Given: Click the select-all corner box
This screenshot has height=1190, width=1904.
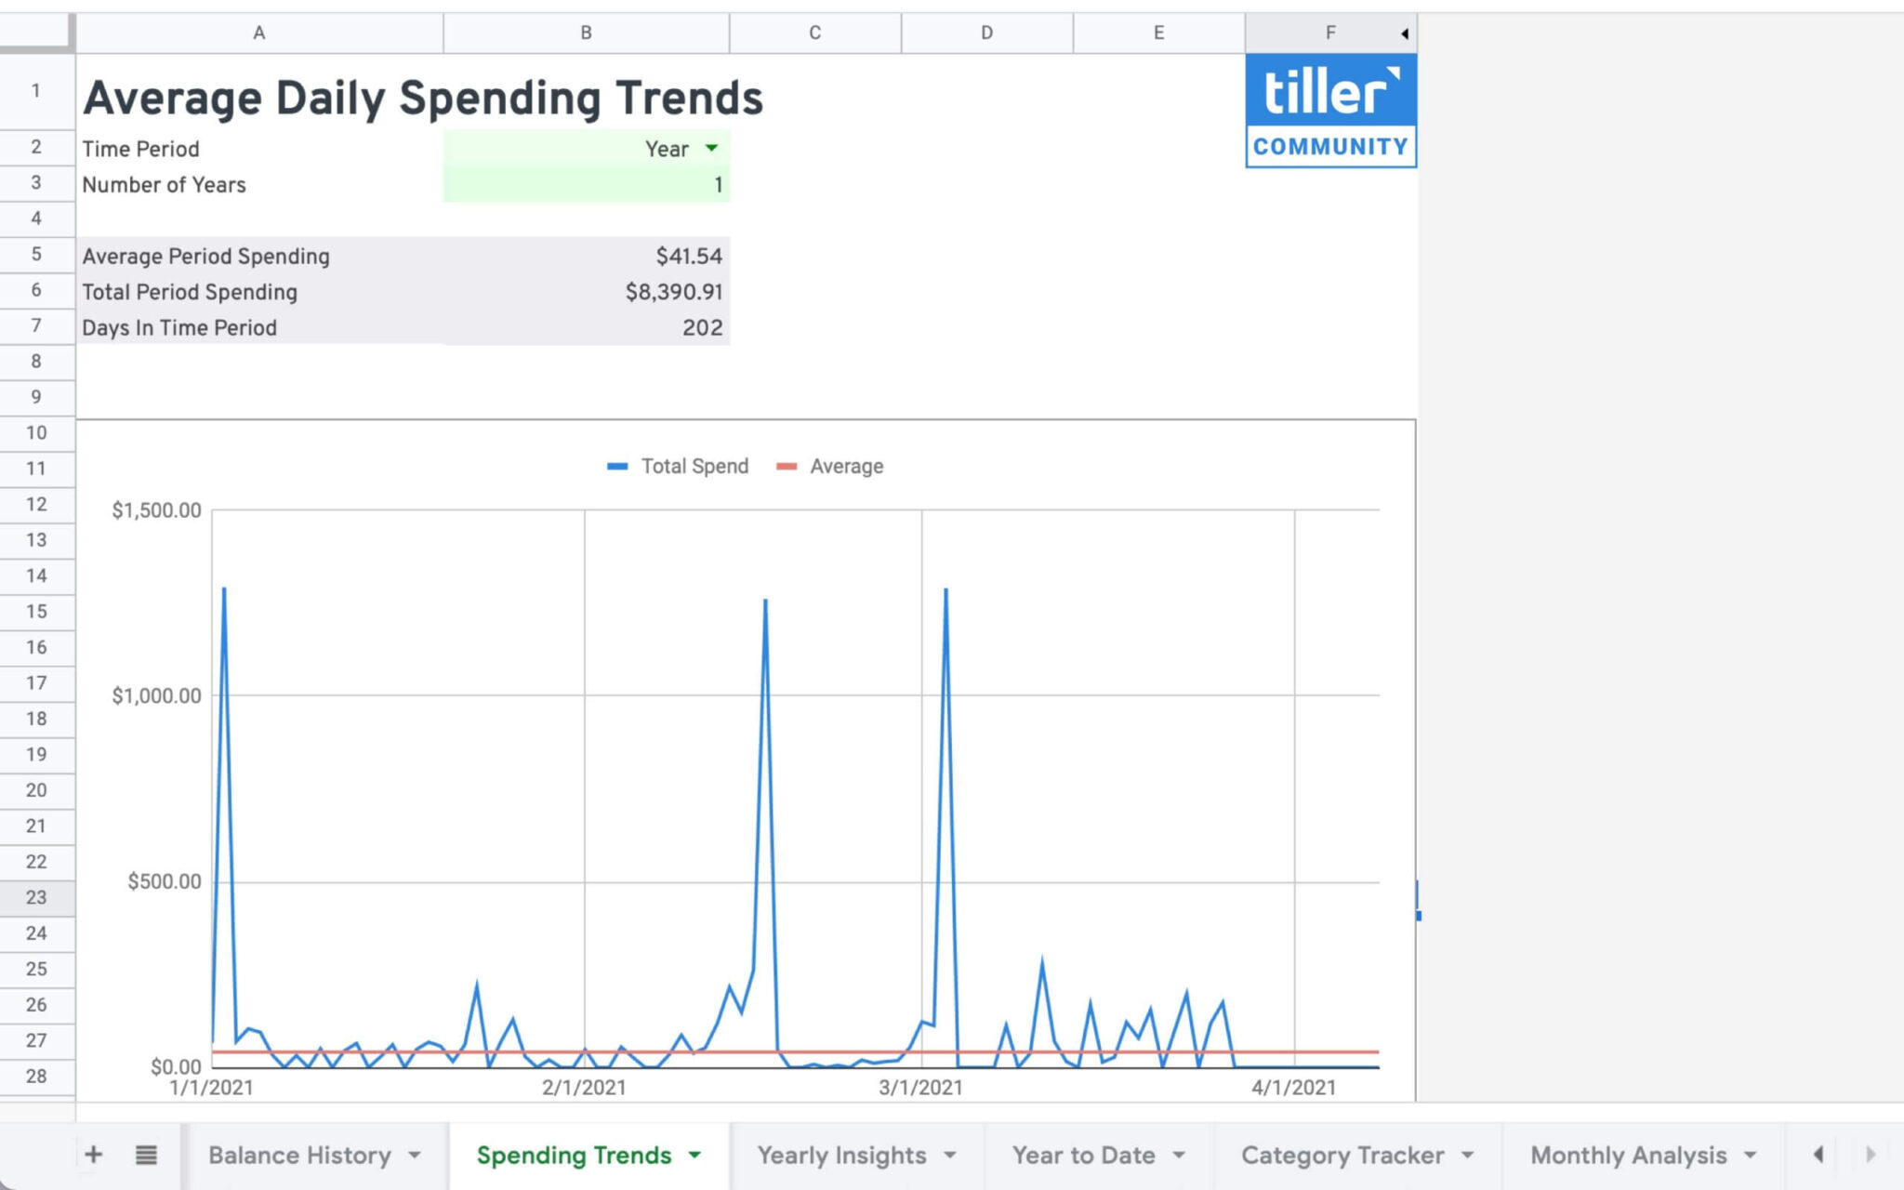Looking at the screenshot, I should click(x=36, y=33).
